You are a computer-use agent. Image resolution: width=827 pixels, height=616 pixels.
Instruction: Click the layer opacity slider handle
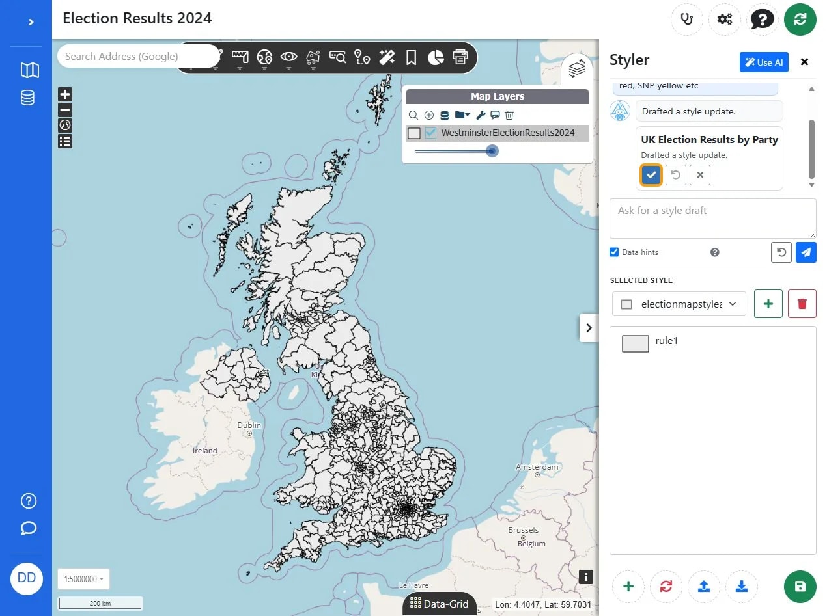point(492,151)
